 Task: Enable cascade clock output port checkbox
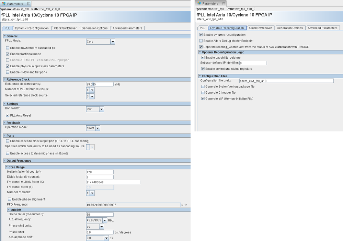tap(8, 141)
